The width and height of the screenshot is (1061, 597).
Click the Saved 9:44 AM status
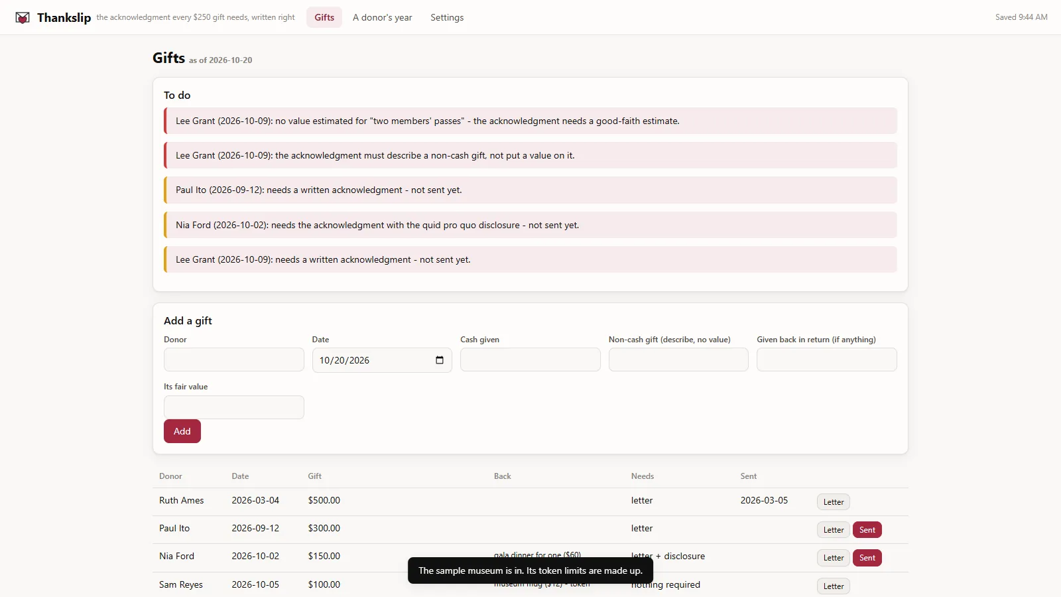tap(1021, 17)
